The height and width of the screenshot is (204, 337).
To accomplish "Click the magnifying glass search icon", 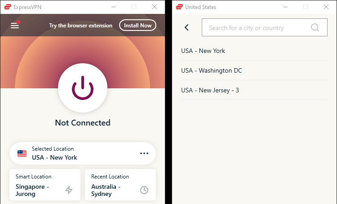I will [315, 27].
